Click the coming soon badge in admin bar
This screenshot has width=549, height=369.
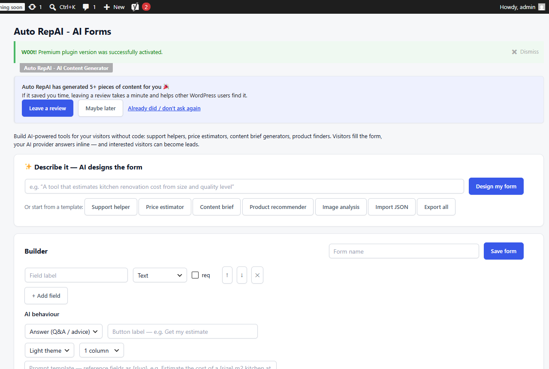(12, 7)
